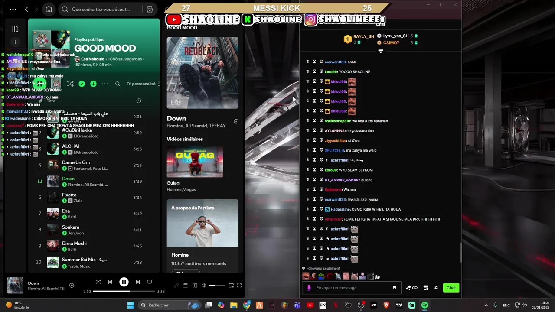Show hidden system tray icons chevron
Image resolution: width=555 pixels, height=312 pixels.
(486, 305)
